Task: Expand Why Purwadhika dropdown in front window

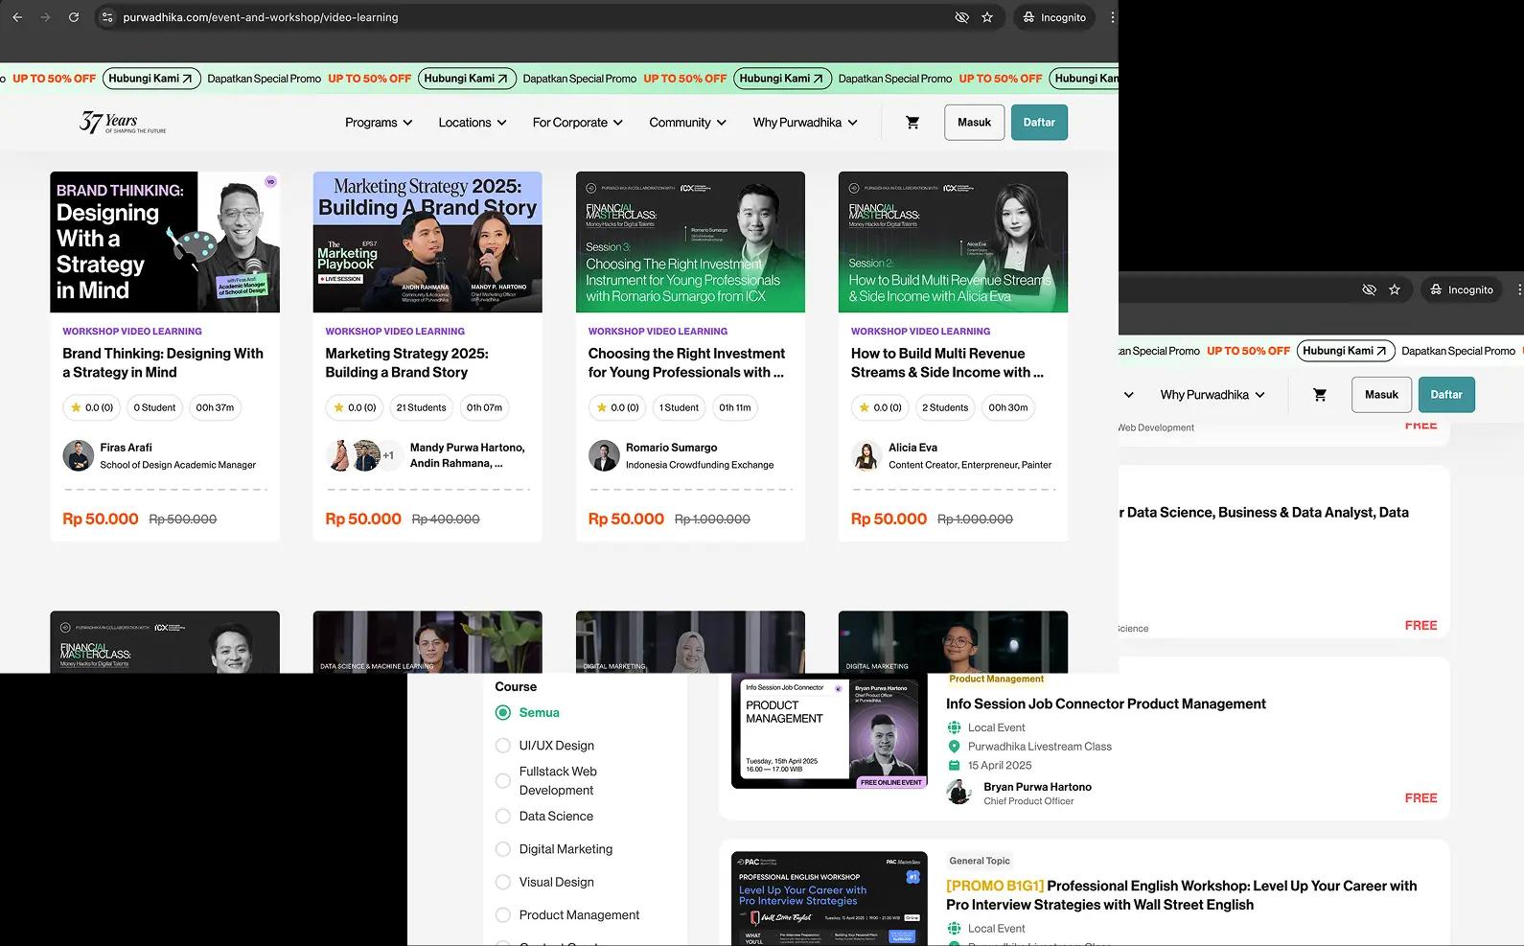Action: point(805,123)
